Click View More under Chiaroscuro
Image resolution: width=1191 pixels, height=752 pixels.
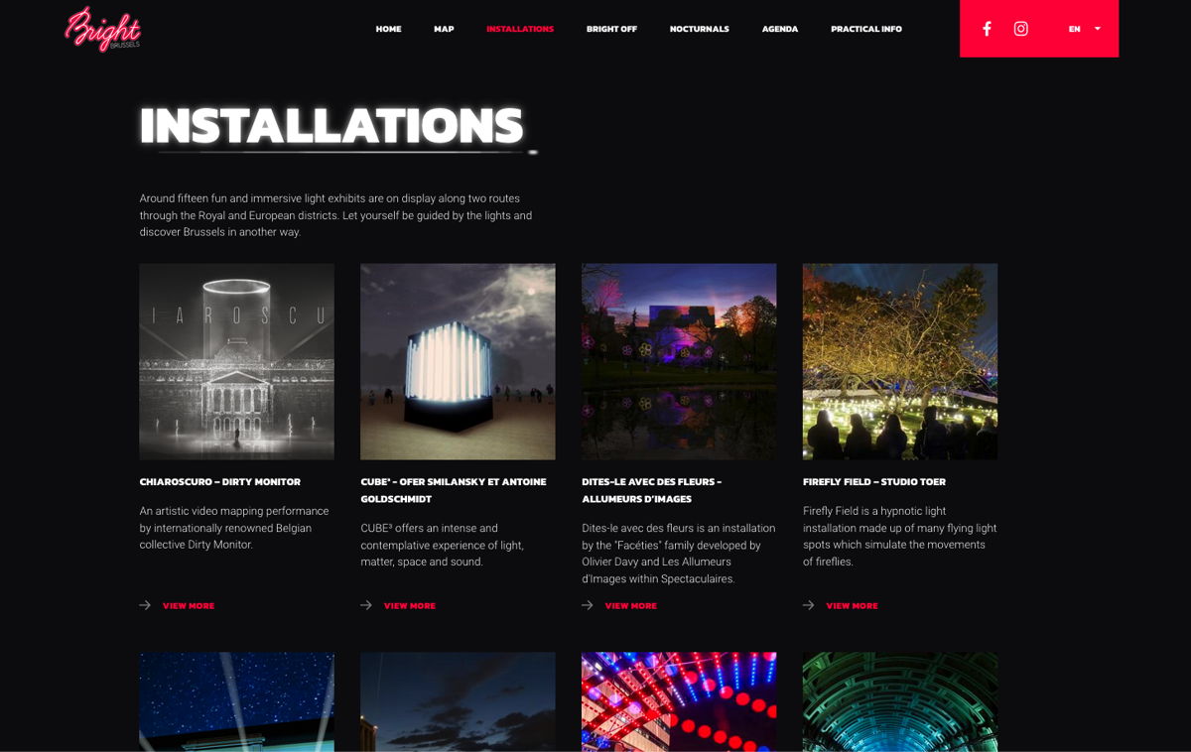(189, 605)
